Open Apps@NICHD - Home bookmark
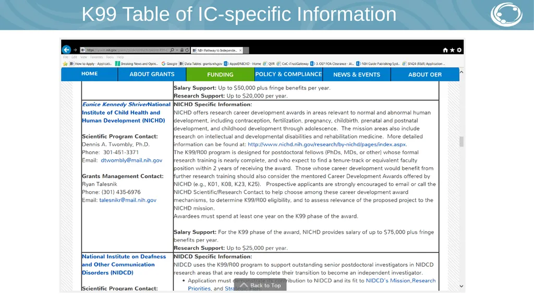 coord(242,64)
